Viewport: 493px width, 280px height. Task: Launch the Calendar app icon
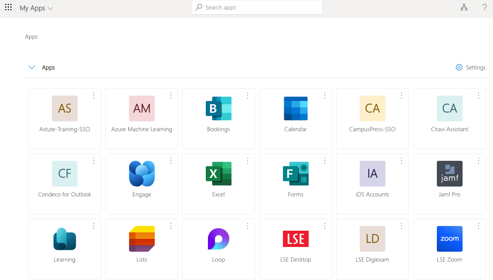point(295,108)
